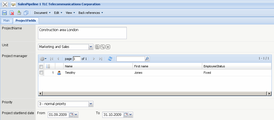Open the View menu
The width and height of the screenshot is (274, 120).
click(x=70, y=13)
